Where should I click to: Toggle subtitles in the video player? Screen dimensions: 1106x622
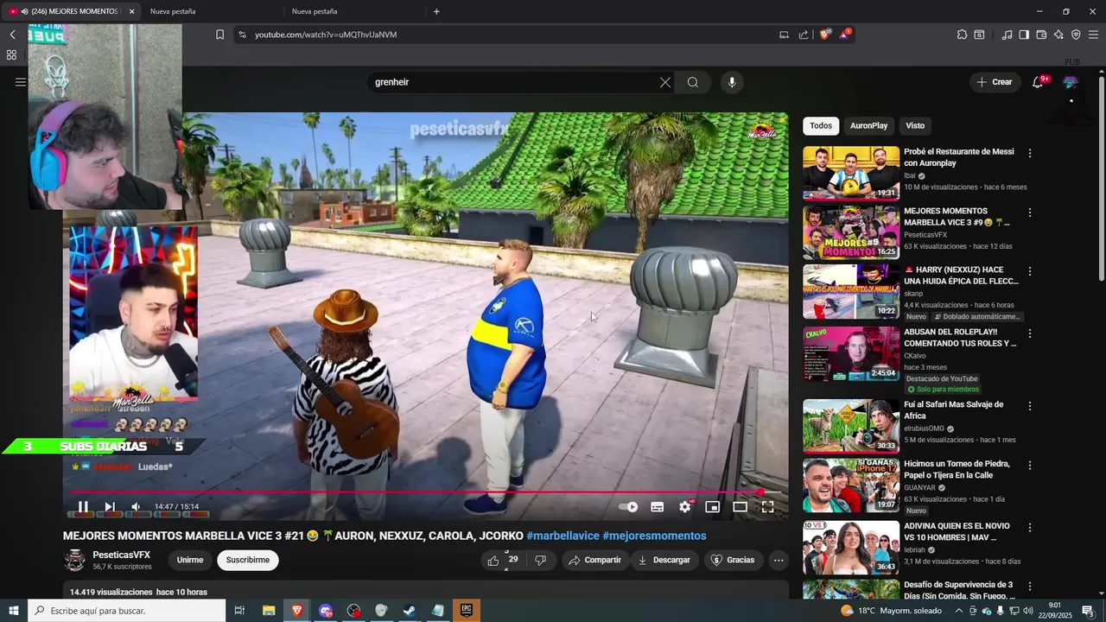[658, 507]
